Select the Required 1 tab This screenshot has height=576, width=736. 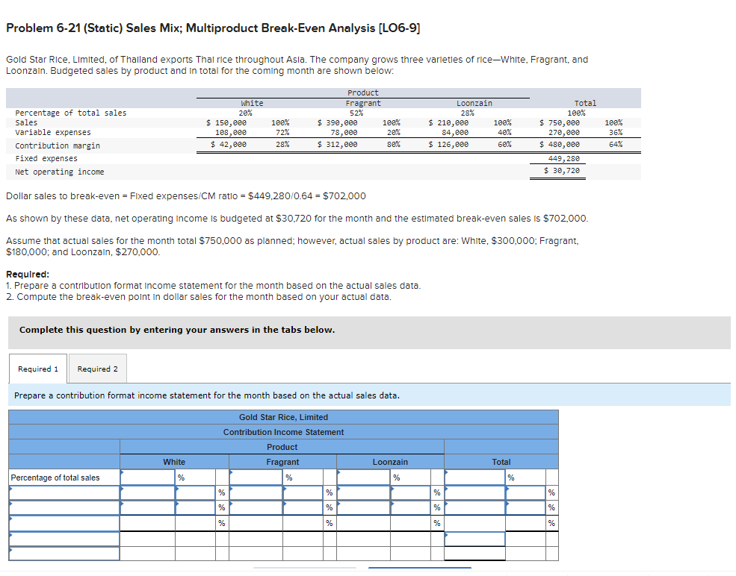pos(37,368)
